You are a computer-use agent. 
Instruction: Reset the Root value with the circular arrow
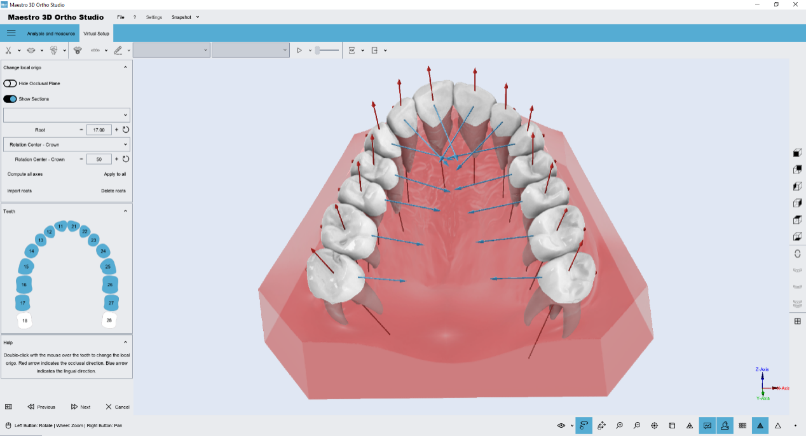click(126, 130)
